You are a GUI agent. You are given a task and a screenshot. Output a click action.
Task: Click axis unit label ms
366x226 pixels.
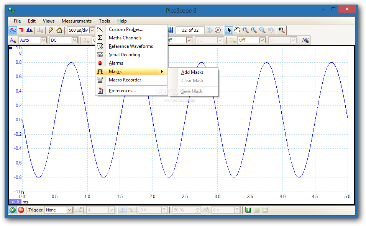coord(25,202)
